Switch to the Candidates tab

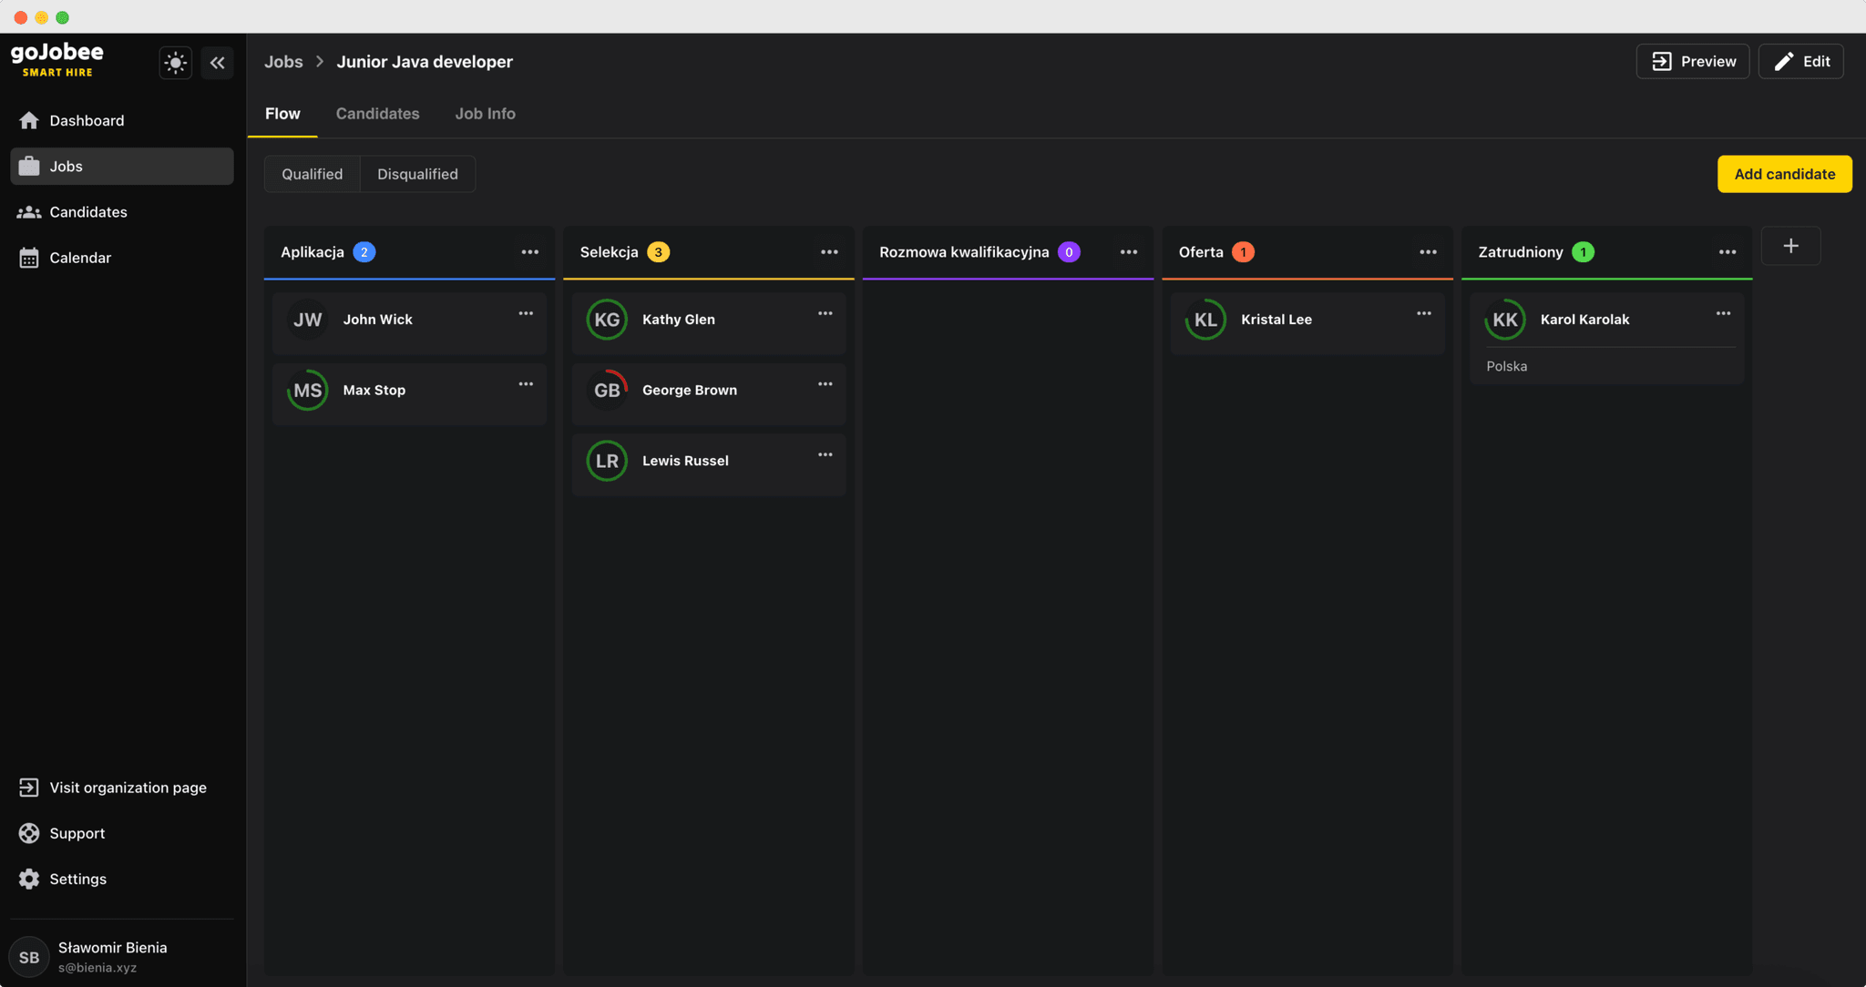pyautogui.click(x=377, y=113)
